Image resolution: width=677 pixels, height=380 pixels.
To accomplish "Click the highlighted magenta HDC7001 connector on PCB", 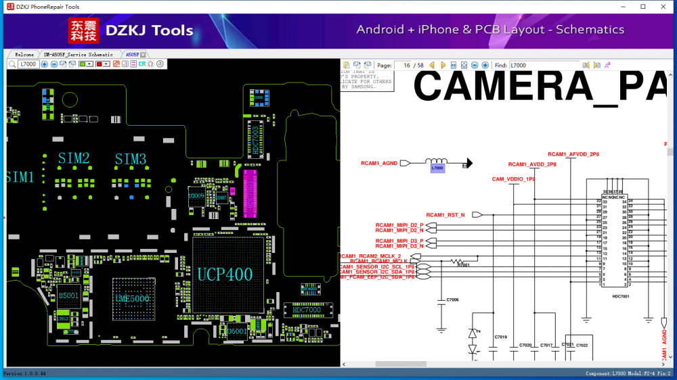I will pos(250,193).
